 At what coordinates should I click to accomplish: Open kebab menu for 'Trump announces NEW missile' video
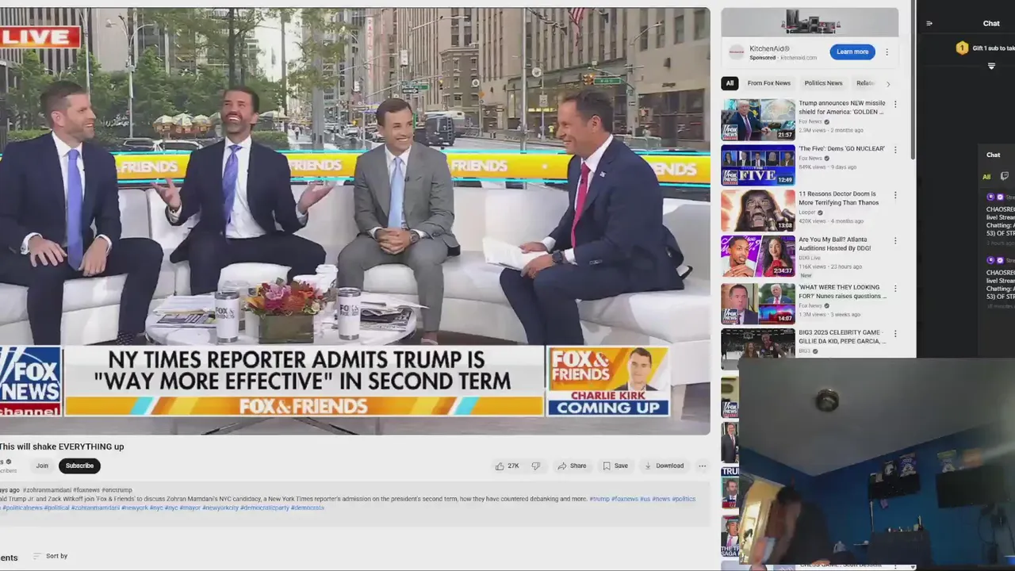tap(895, 104)
